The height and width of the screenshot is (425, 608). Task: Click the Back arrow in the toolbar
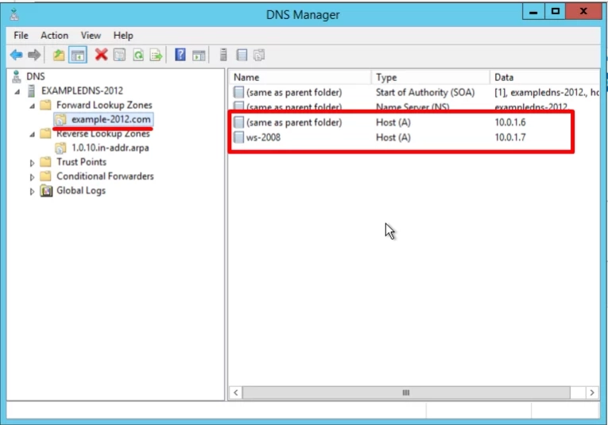(x=16, y=55)
